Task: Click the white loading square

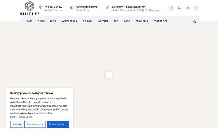Action: coord(109,75)
